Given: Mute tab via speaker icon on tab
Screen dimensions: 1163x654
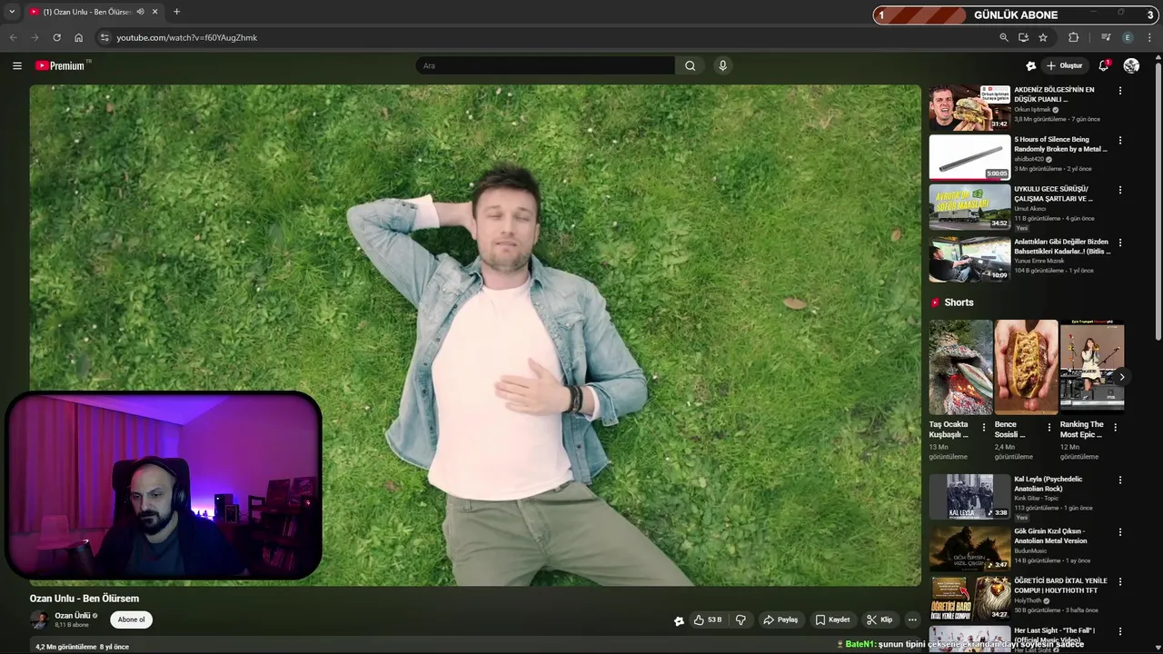Looking at the screenshot, I should tap(140, 12).
